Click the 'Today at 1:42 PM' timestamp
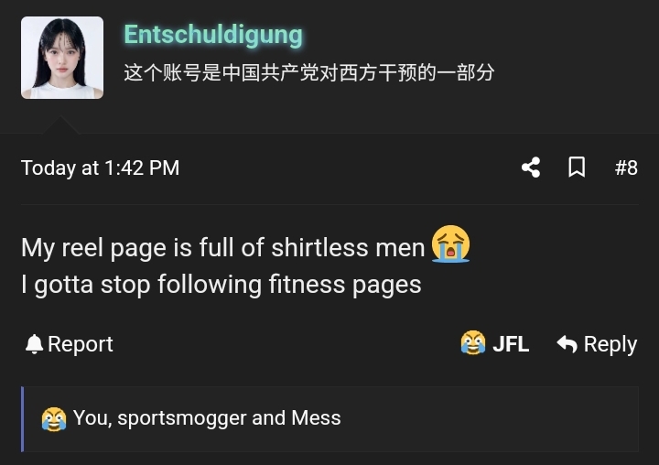 pos(100,168)
